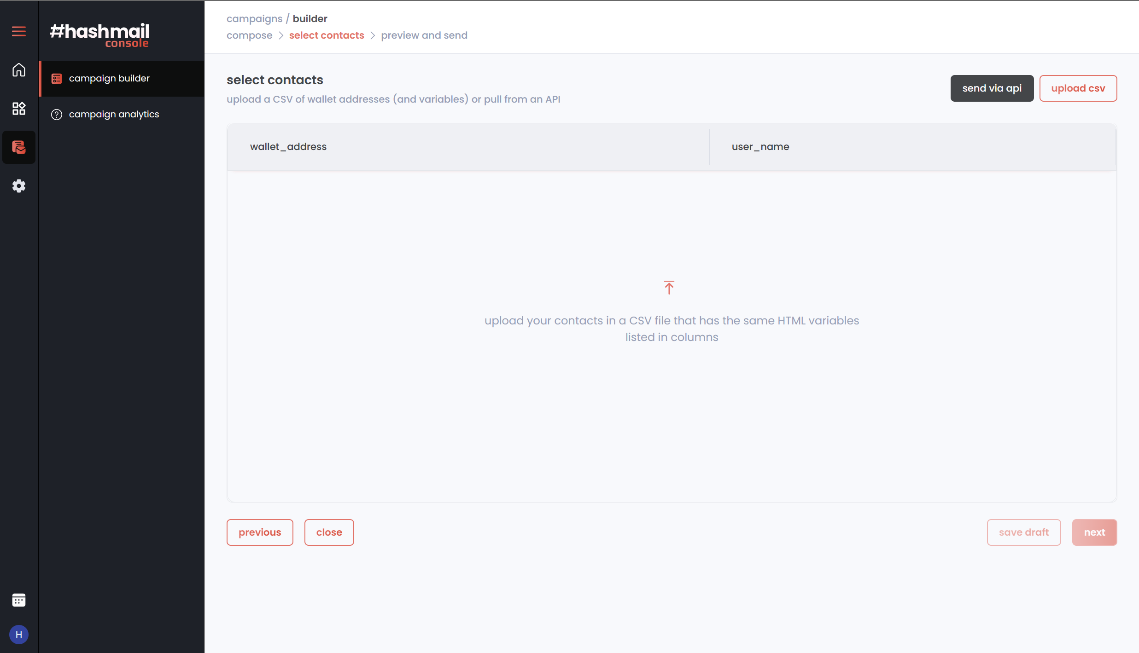Open the settings gear icon
This screenshot has width=1139, height=653.
19,186
